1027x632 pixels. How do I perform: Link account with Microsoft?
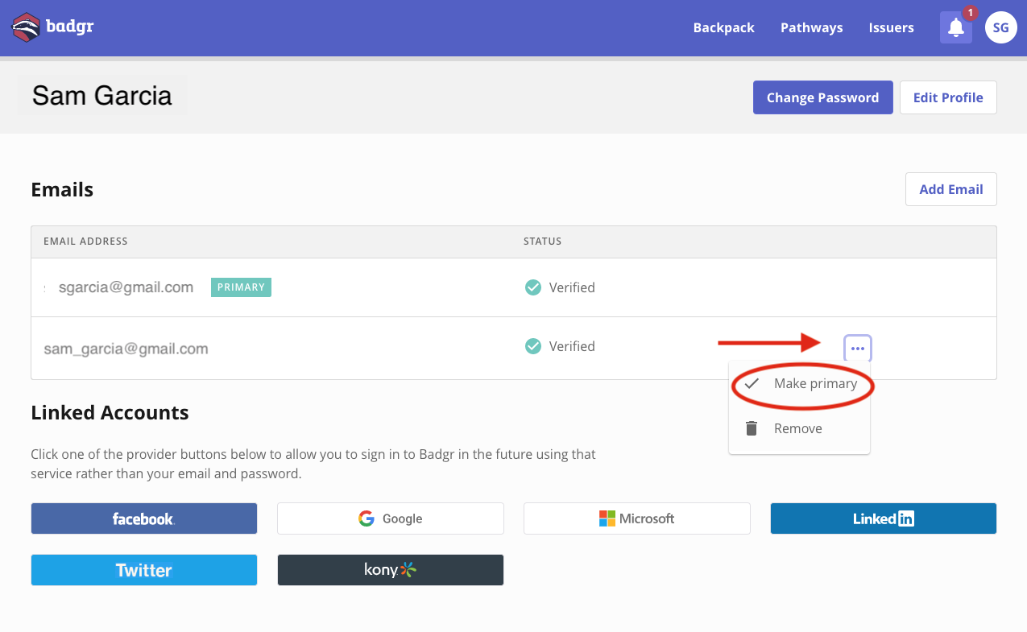pyautogui.click(x=637, y=518)
